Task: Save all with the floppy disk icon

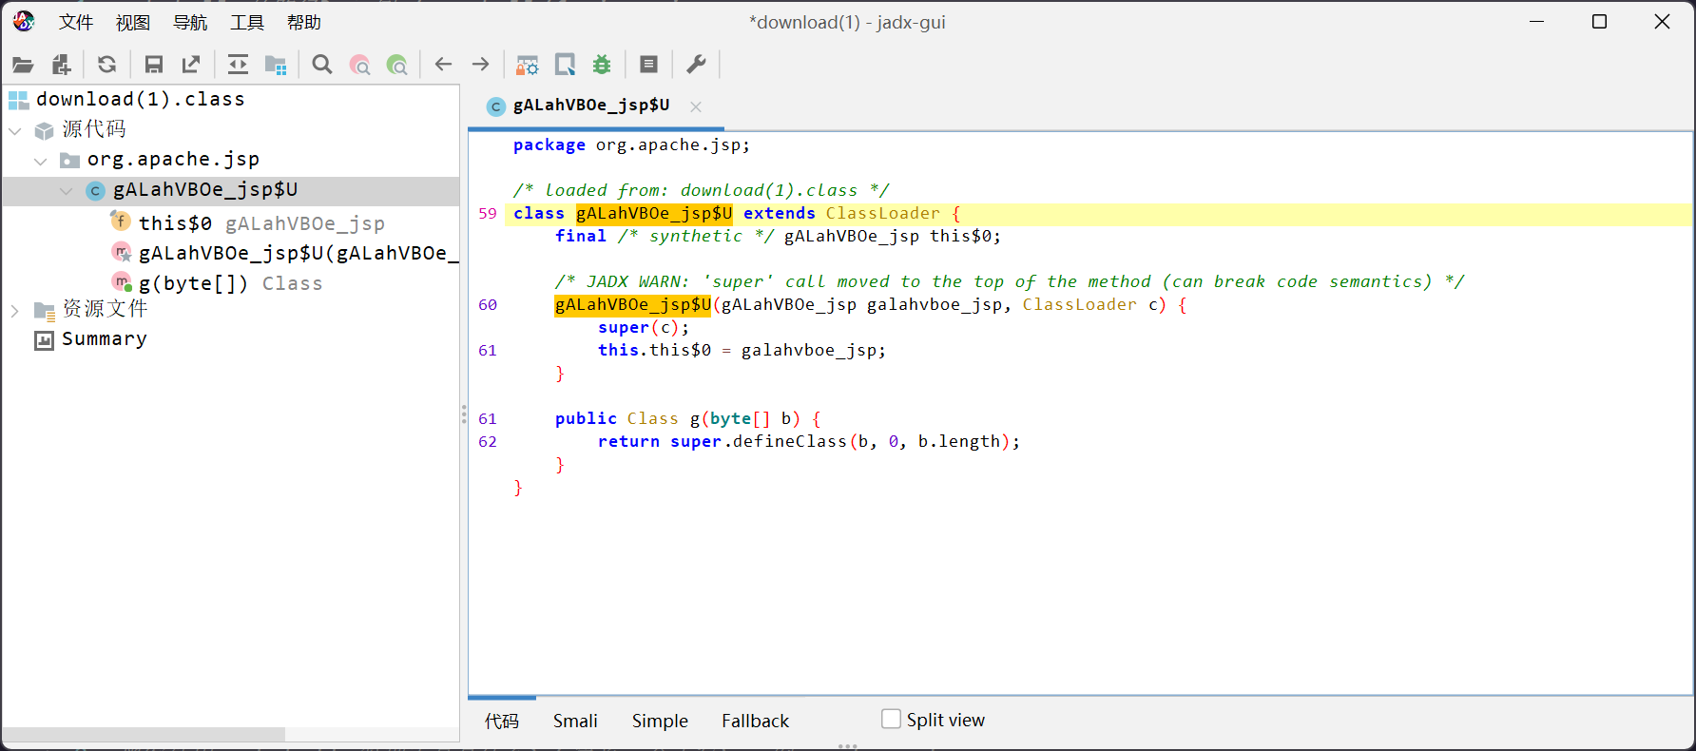Action: tap(153, 65)
